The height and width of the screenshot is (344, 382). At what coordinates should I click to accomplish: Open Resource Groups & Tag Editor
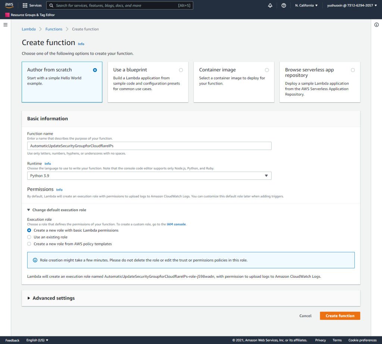(30, 15)
